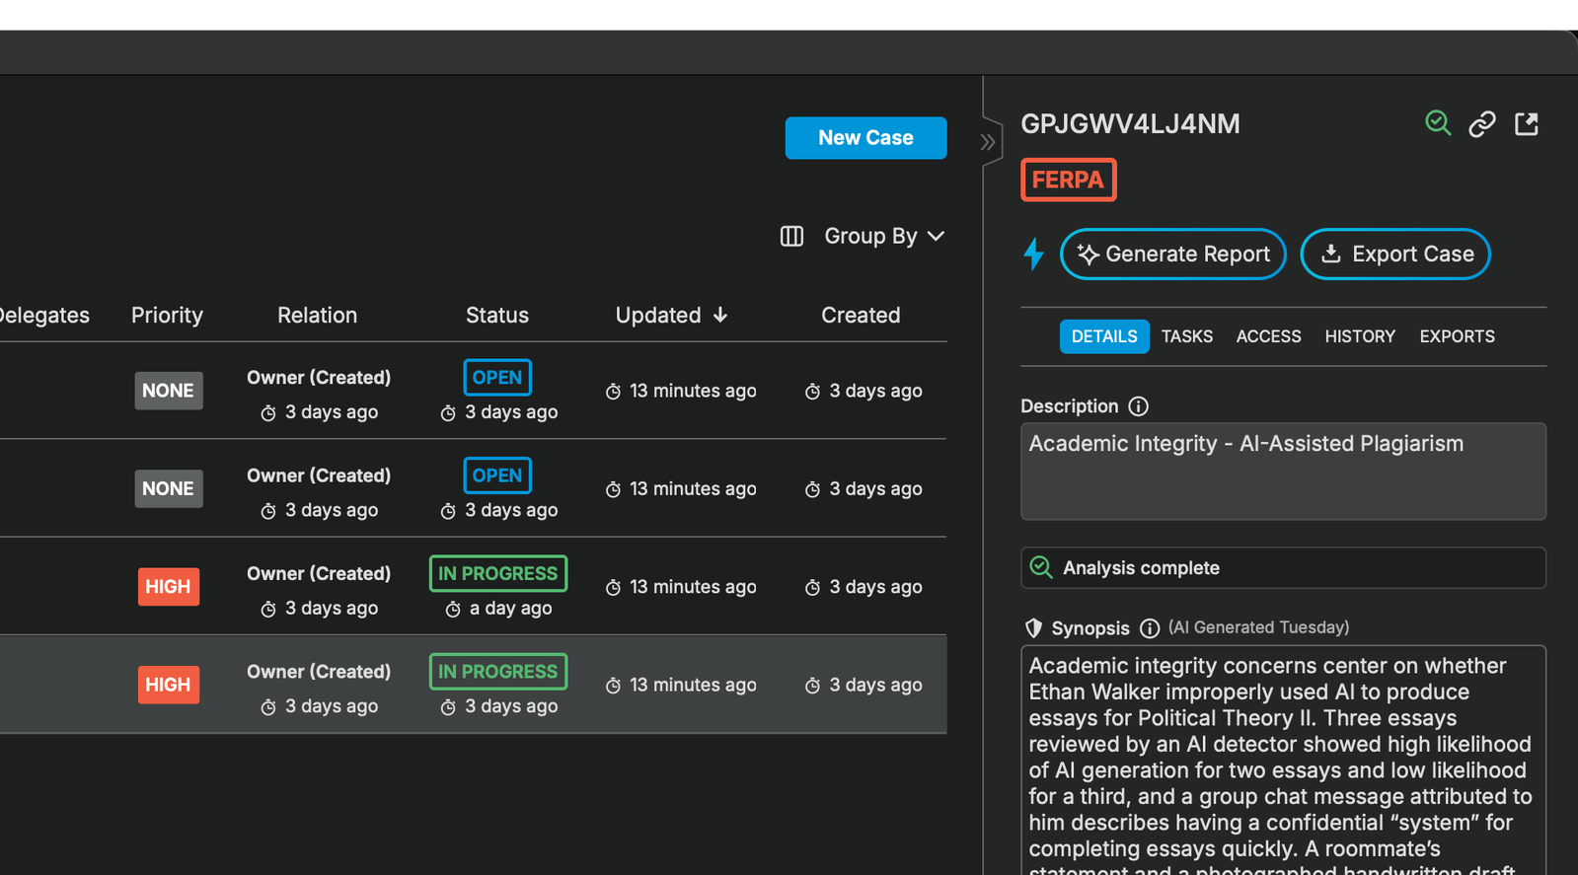1578x875 pixels.
Task: Click the sparkle icon in Generate Report
Action: tap(1088, 255)
